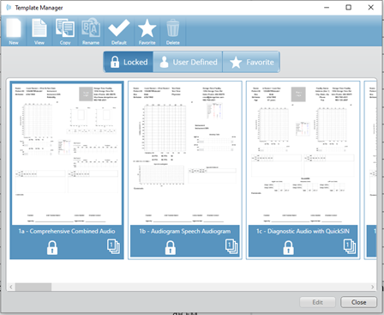Click the Rename toolbar icon
The height and width of the screenshot is (315, 384).
point(91,31)
